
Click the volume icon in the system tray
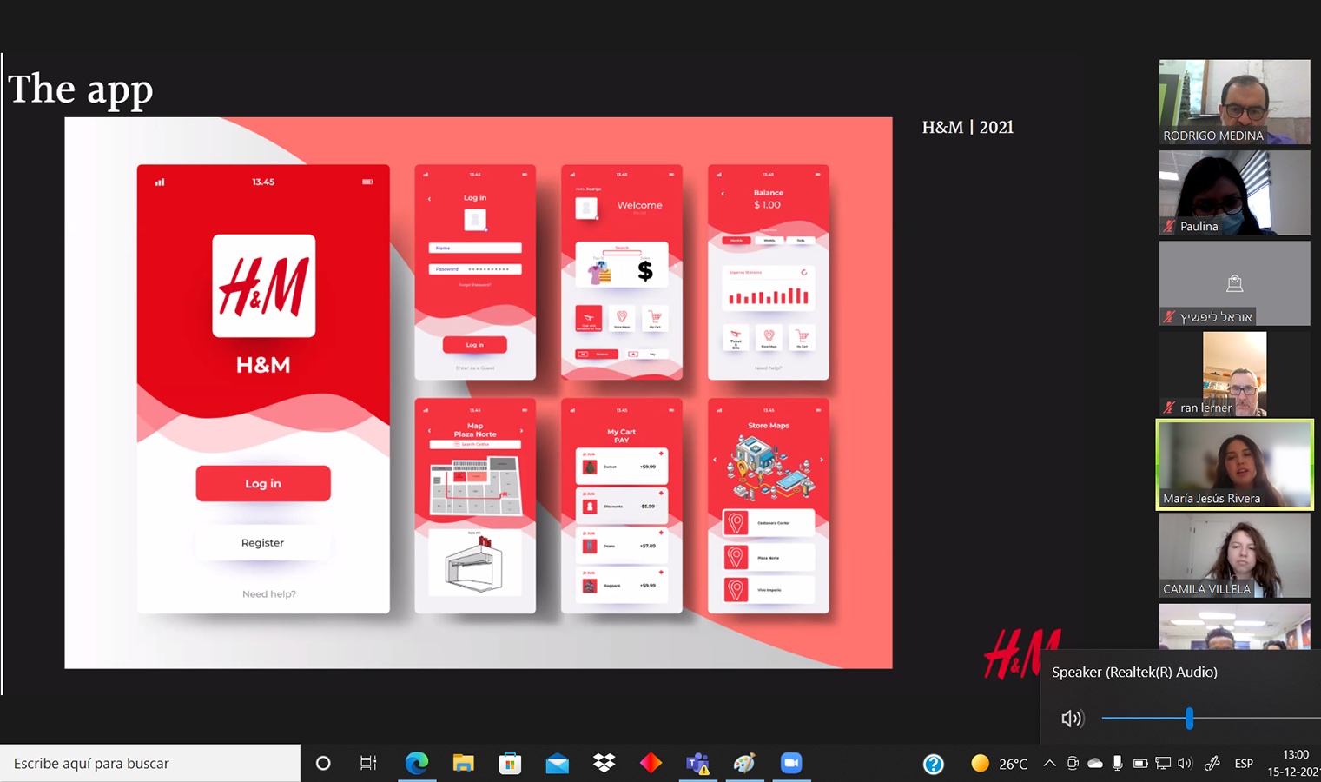coord(1185,763)
